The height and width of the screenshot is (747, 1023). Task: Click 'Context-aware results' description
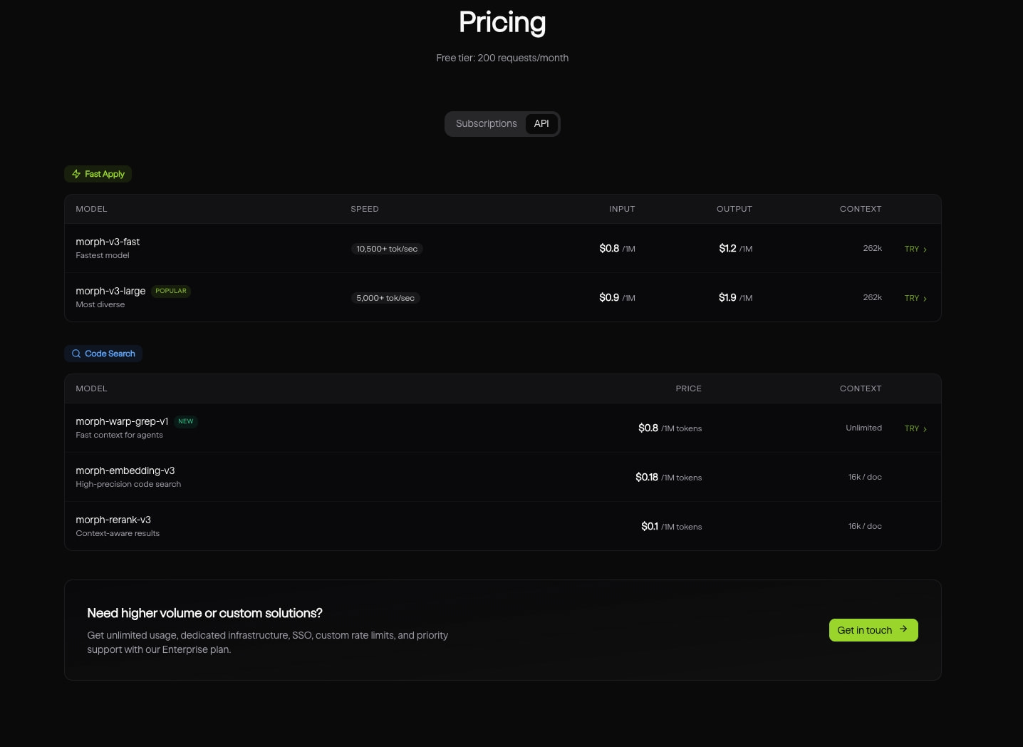(118, 533)
